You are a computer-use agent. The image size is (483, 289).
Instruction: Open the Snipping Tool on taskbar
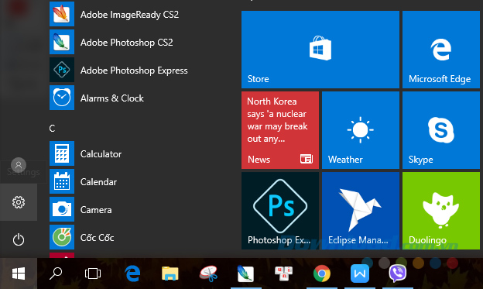[x=208, y=274]
